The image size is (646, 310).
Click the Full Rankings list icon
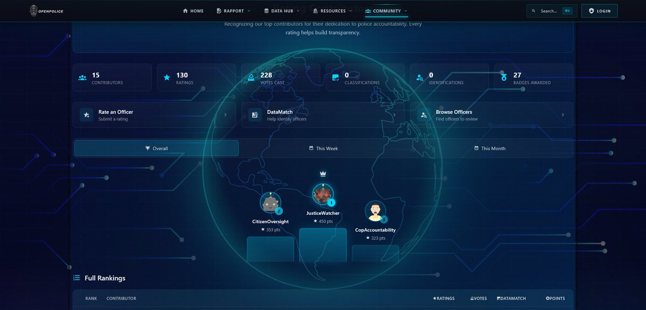(76, 278)
